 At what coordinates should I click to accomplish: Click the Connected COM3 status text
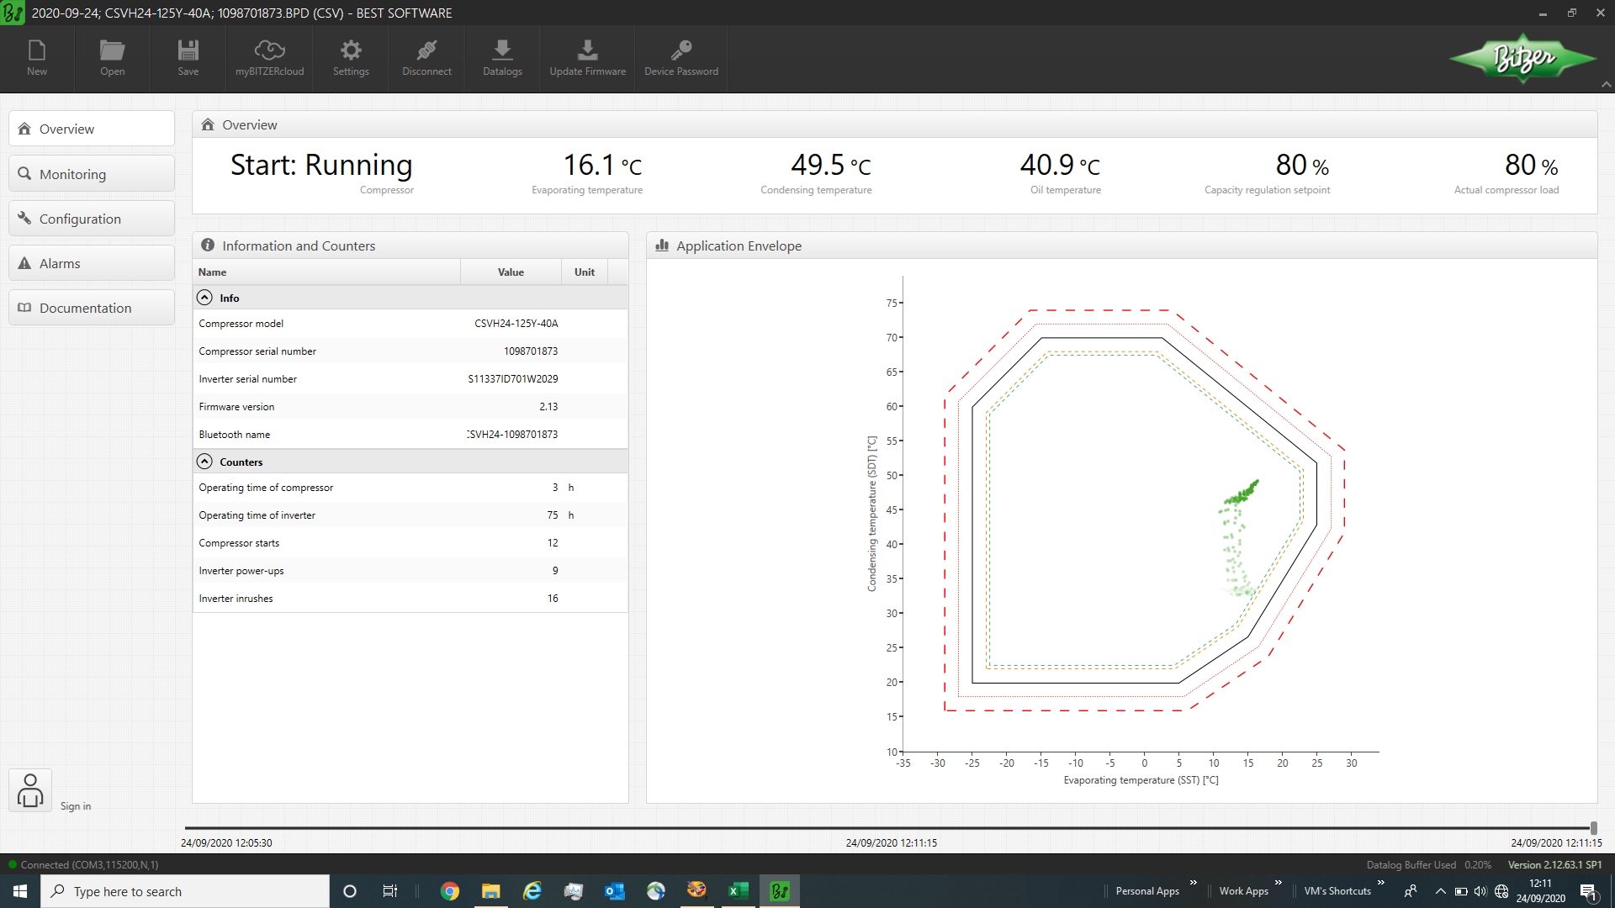[89, 864]
